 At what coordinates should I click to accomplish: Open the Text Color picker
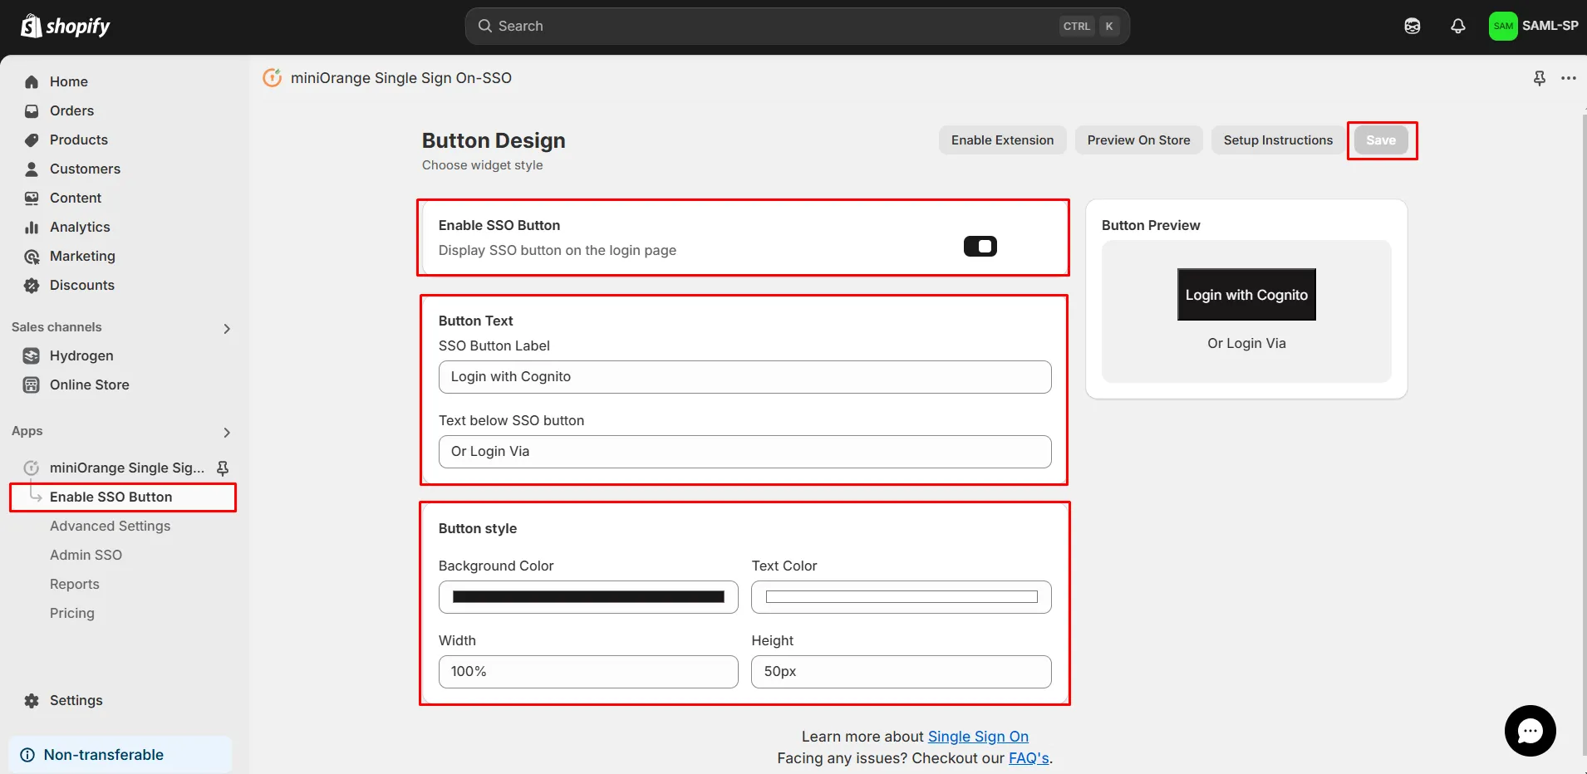click(902, 597)
